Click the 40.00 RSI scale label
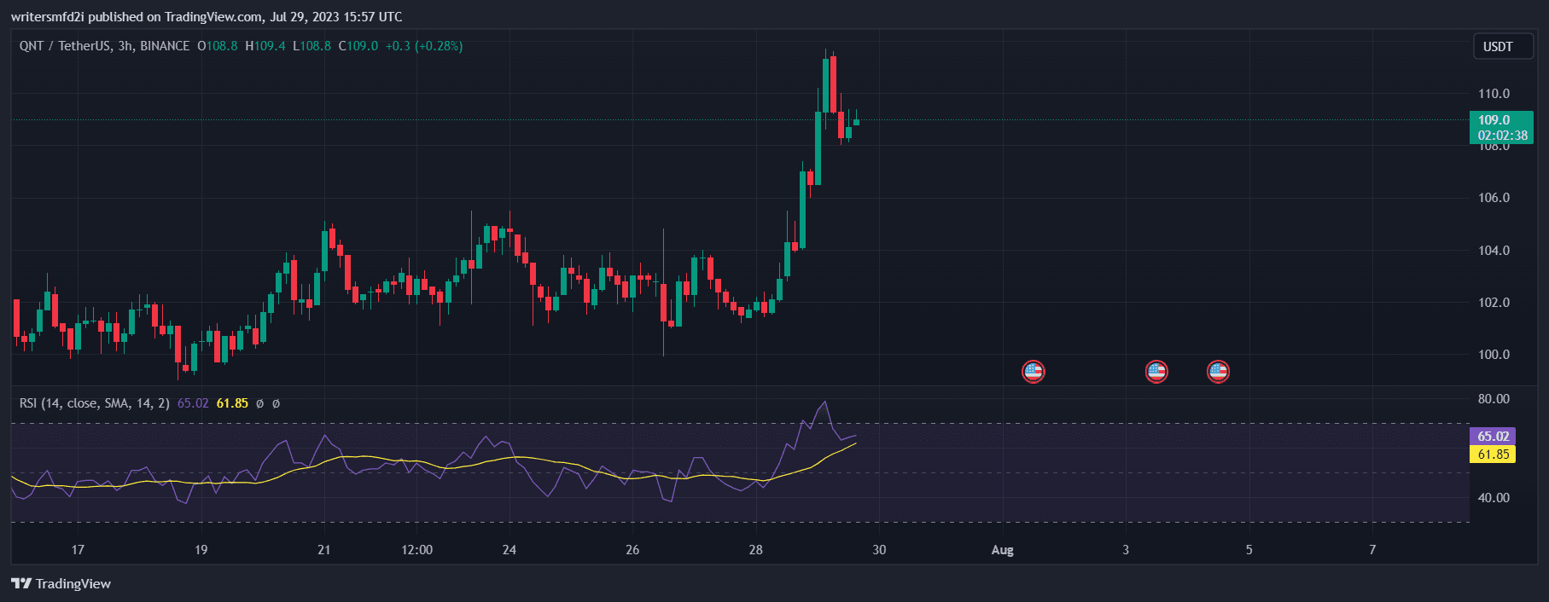 (x=1494, y=498)
